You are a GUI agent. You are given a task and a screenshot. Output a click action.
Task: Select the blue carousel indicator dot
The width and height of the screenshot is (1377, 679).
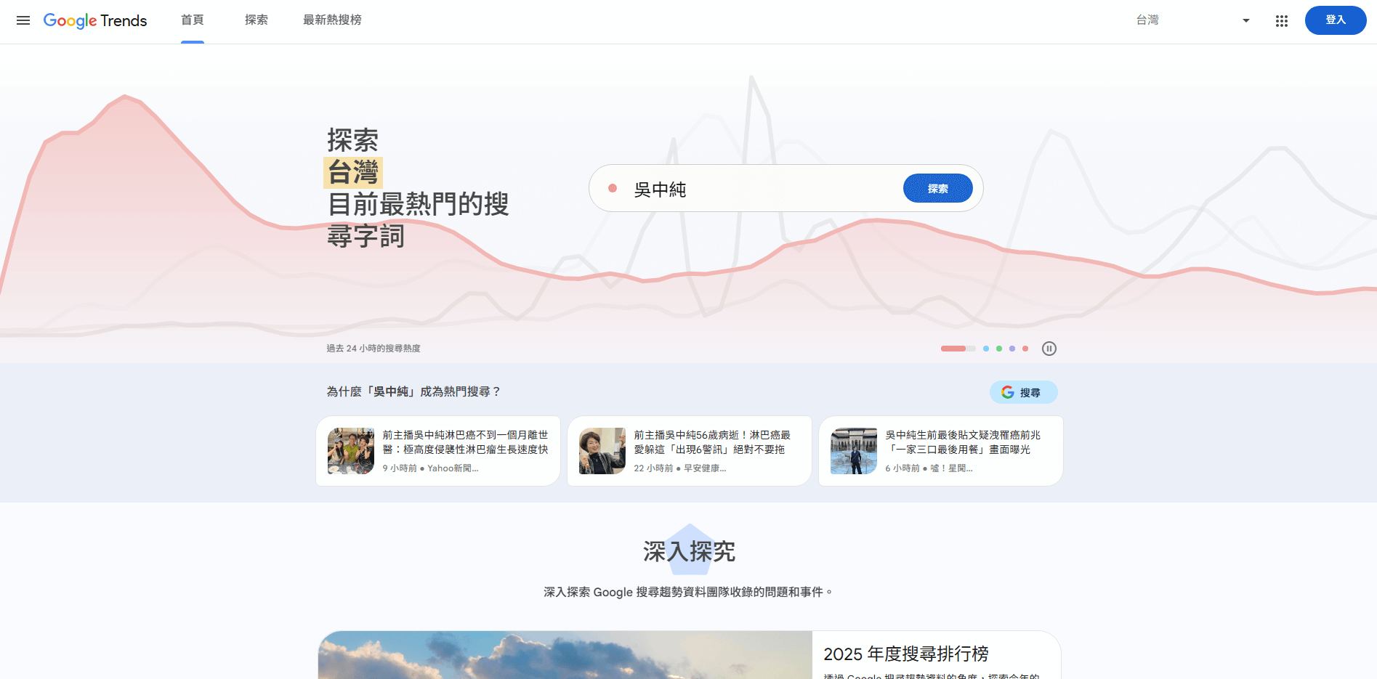[985, 349]
